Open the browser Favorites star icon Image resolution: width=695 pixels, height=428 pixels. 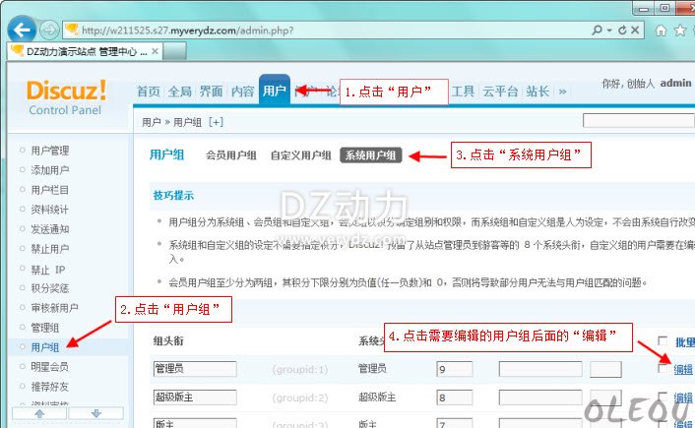tap(681, 30)
